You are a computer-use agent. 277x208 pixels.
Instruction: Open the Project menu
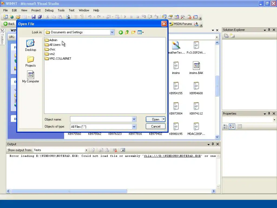(x=36, y=10)
